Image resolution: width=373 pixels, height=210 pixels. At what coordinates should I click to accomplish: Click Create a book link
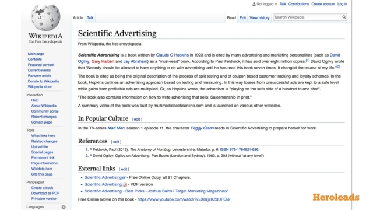tap(42, 188)
